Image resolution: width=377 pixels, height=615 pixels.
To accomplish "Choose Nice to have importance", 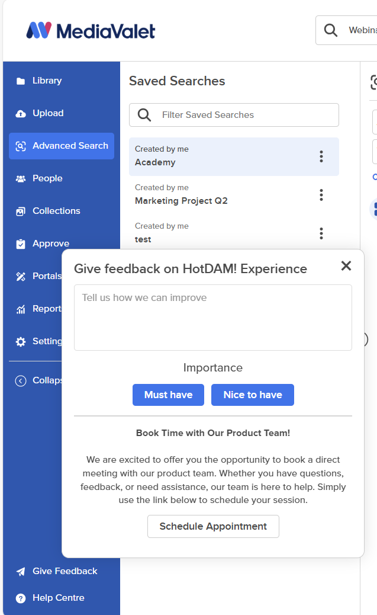I will [253, 395].
